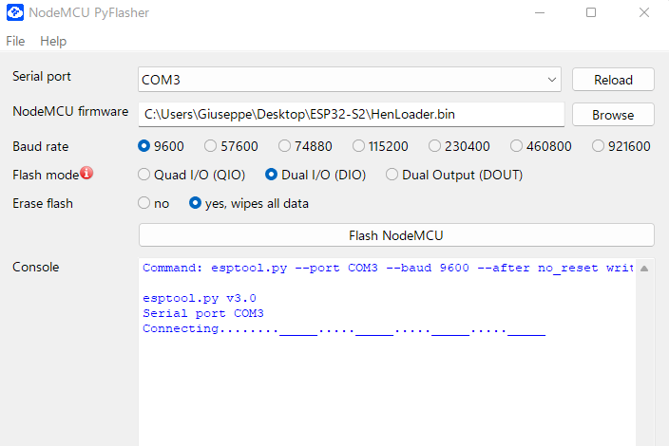Minimize the PyFlasher window
The height and width of the screenshot is (446, 669).
click(x=540, y=12)
